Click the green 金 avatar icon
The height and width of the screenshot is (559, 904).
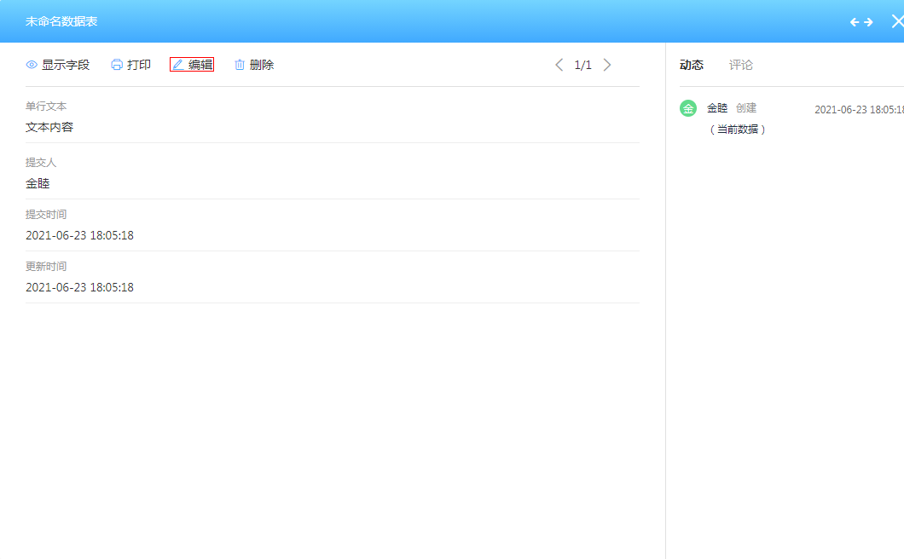point(688,108)
